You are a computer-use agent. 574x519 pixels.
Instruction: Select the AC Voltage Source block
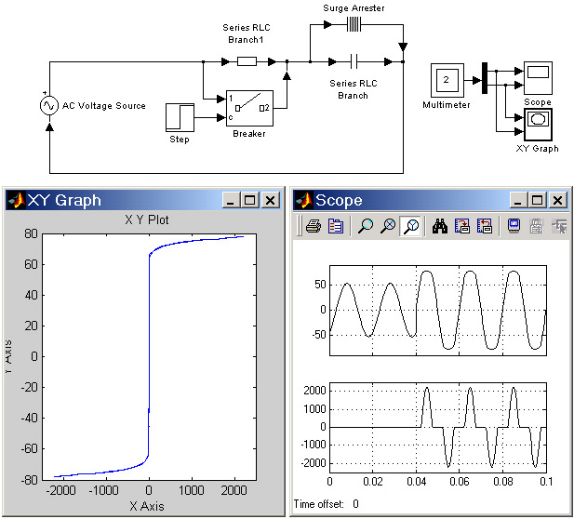[49, 105]
